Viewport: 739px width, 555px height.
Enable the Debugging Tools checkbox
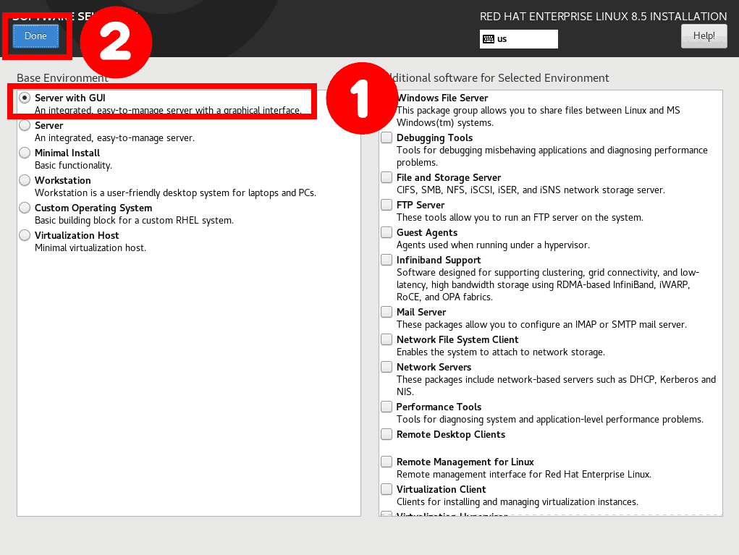click(x=387, y=137)
